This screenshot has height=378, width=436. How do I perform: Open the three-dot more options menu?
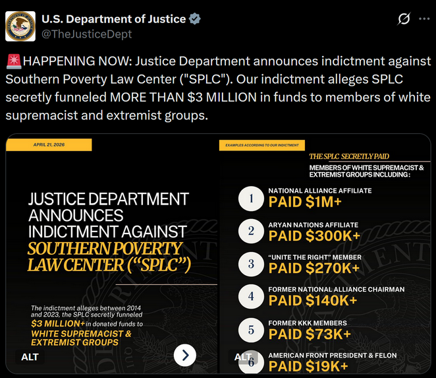pos(424,19)
